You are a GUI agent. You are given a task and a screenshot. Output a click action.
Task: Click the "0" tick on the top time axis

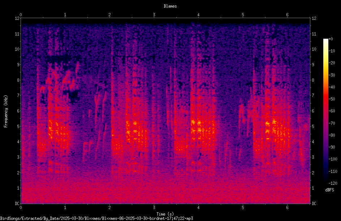[21, 15]
